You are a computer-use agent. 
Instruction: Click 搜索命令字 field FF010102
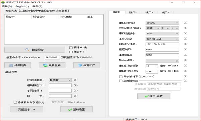tap(52, 57)
